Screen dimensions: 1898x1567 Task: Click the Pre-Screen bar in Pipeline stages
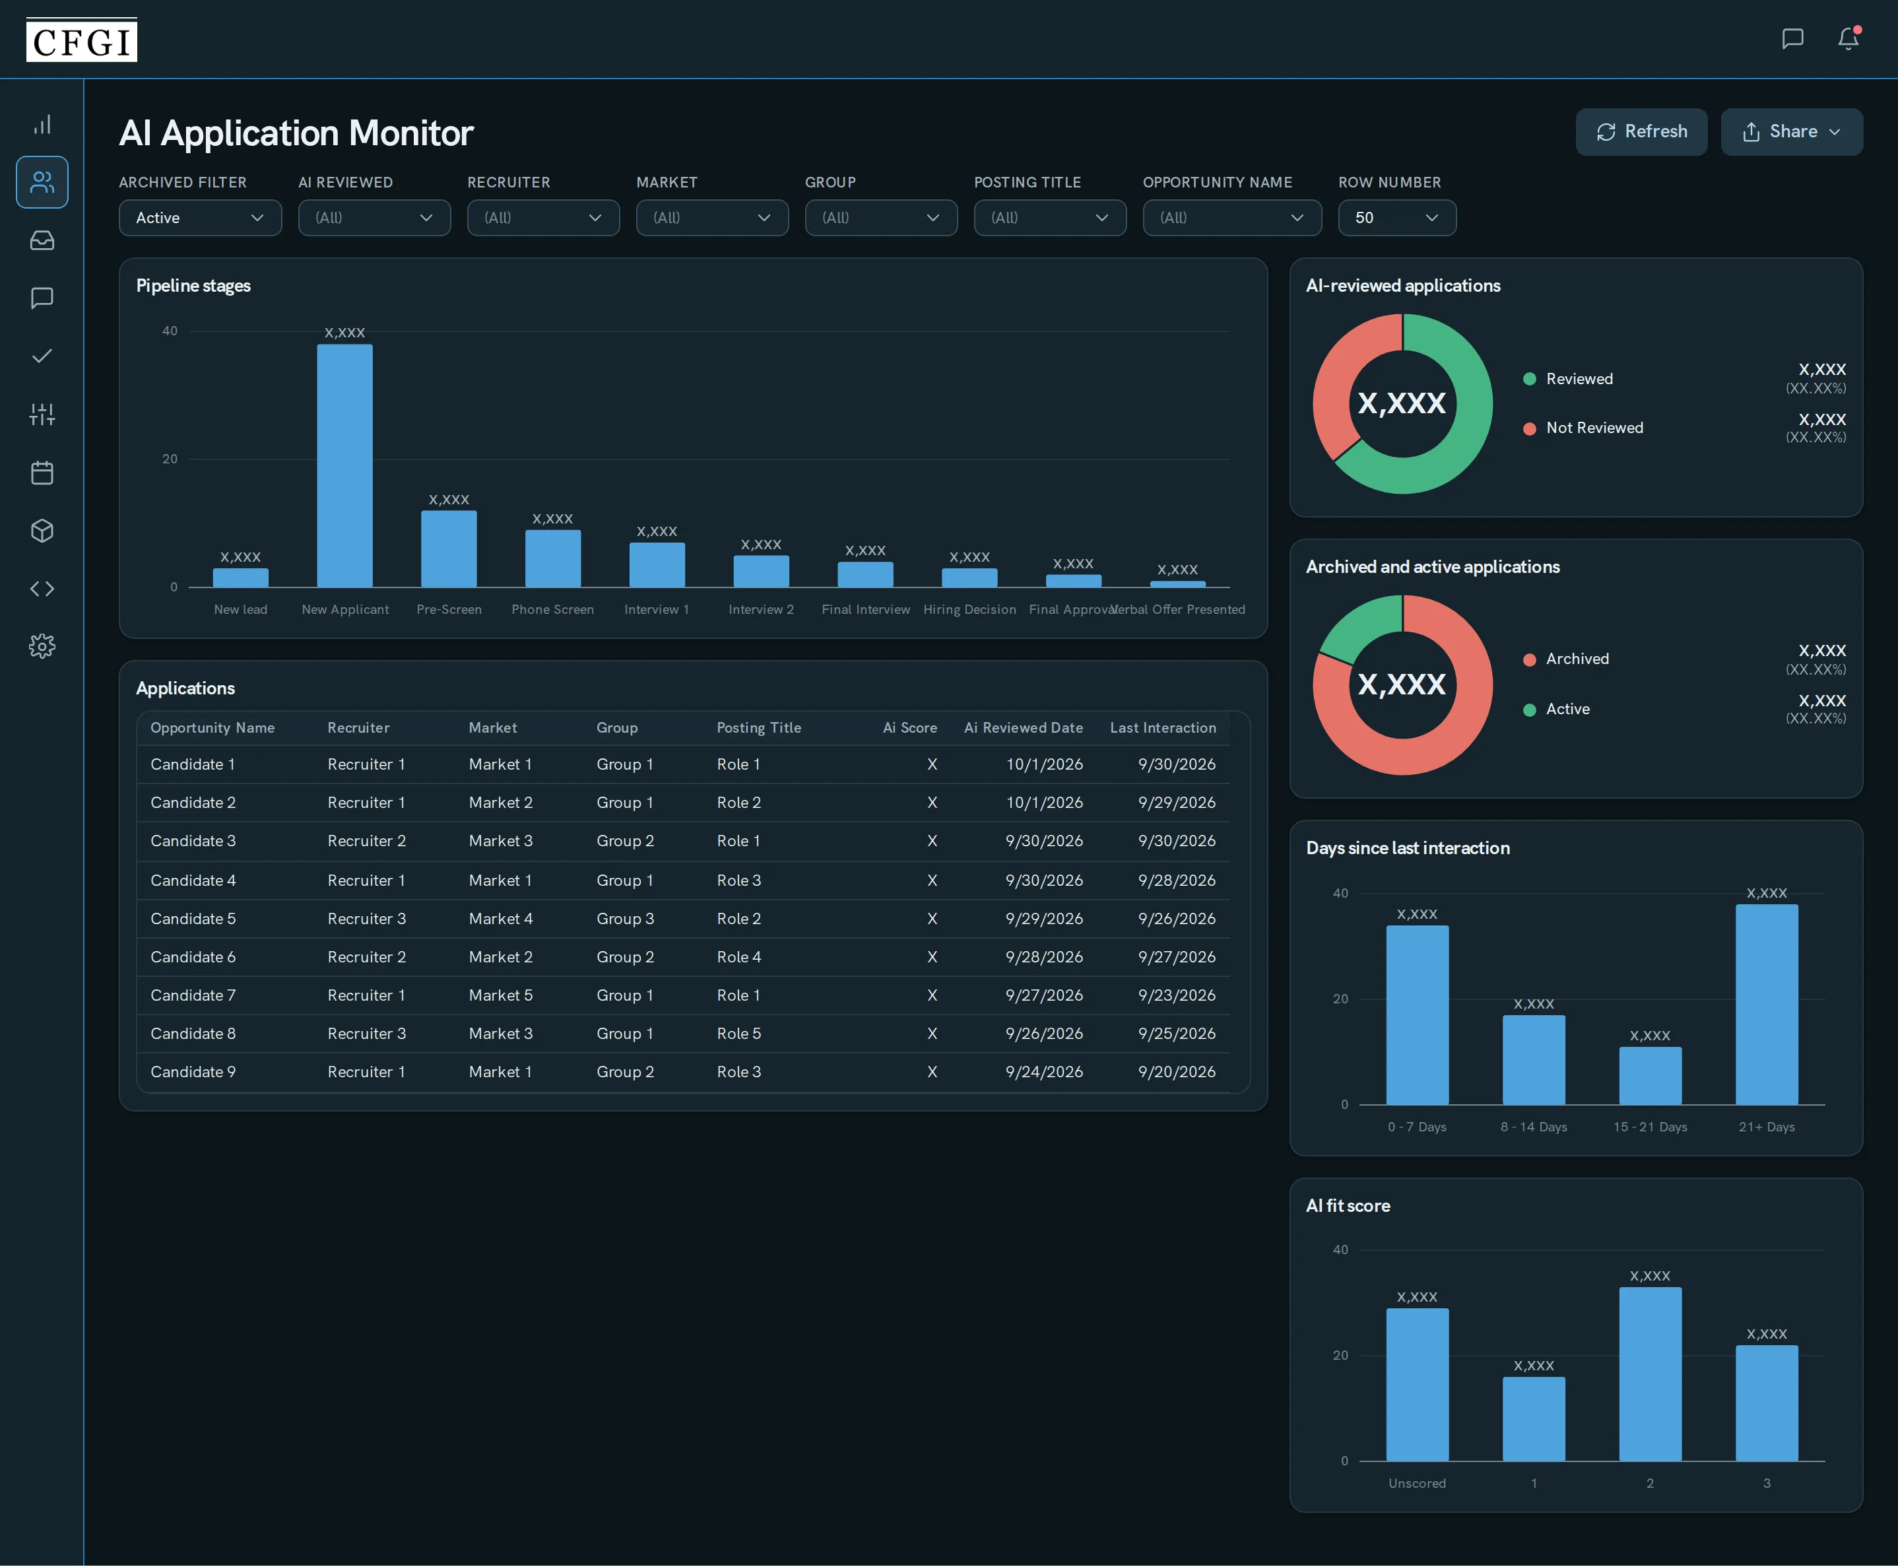pyautogui.click(x=449, y=549)
